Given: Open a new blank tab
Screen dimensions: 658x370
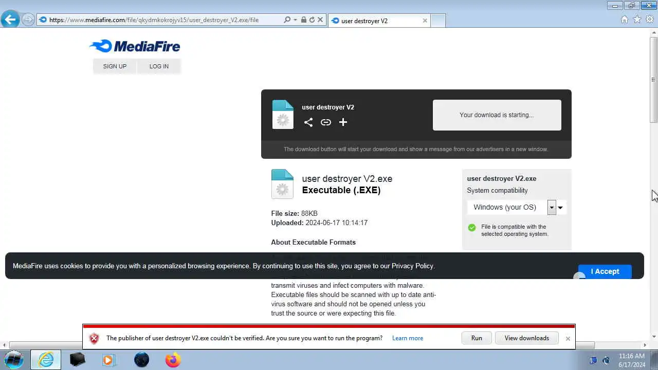Looking at the screenshot, I should click(x=437, y=21).
